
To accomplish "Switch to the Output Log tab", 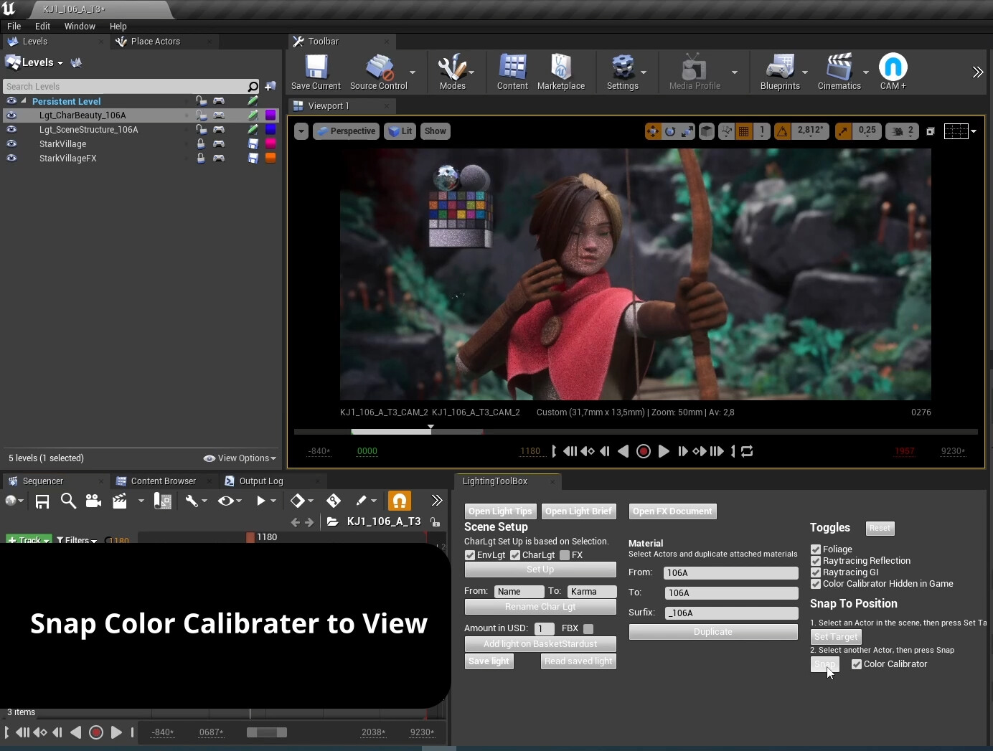I will pos(262,481).
